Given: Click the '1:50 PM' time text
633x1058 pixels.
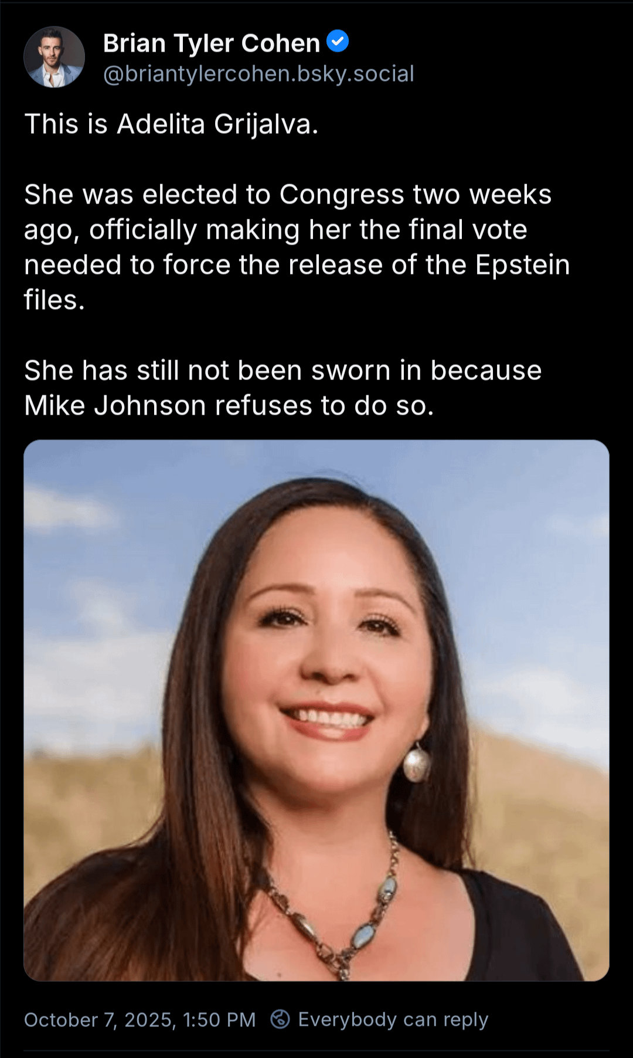Looking at the screenshot, I should [219, 1020].
